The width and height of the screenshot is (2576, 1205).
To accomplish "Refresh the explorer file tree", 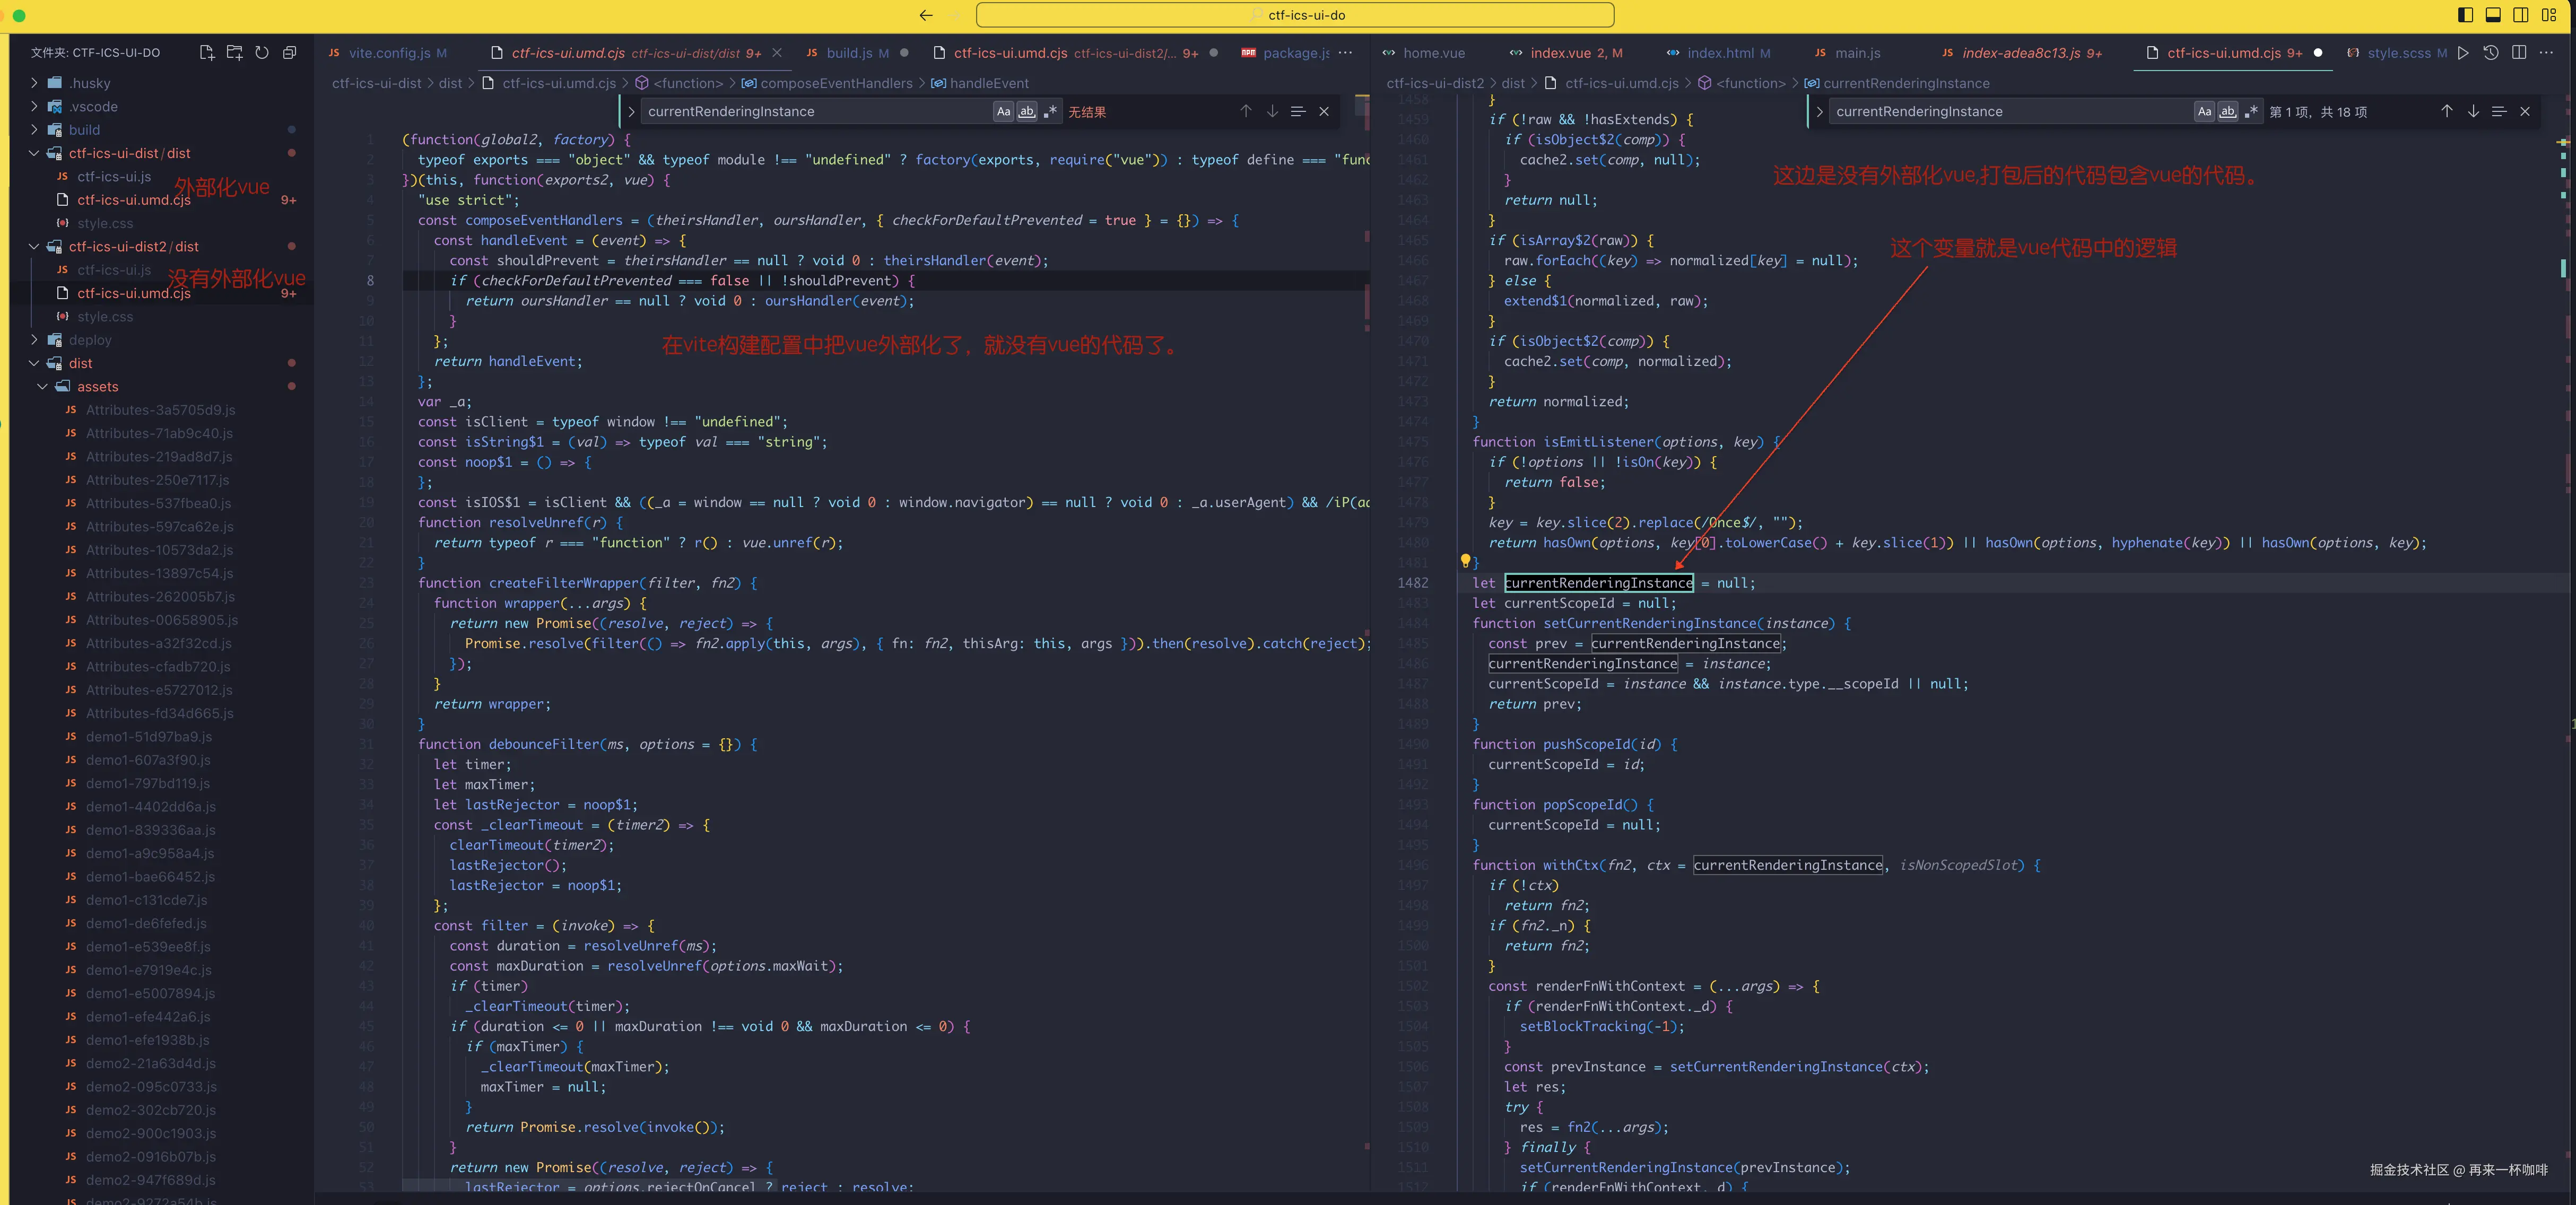I will [262, 53].
